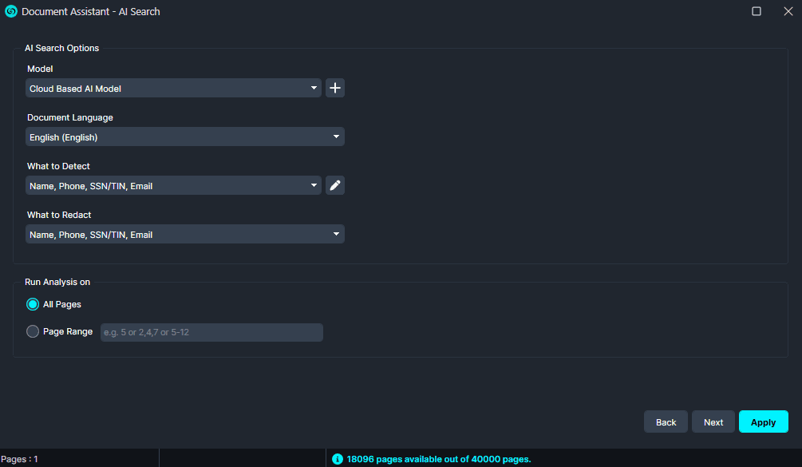
Task: Click the Next button
Action: (713, 421)
